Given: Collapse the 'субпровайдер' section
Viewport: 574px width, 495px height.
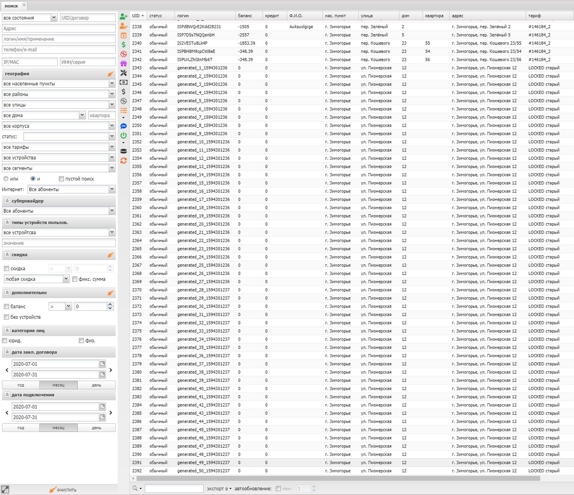Looking at the screenshot, I should (7, 201).
